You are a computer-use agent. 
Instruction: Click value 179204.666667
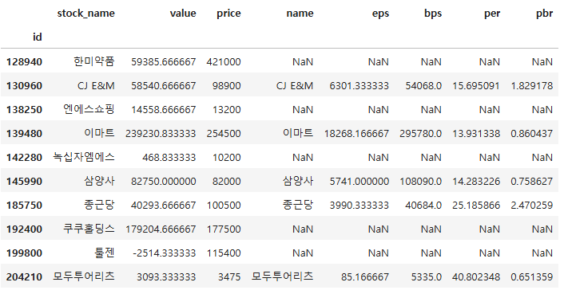(x=161, y=229)
